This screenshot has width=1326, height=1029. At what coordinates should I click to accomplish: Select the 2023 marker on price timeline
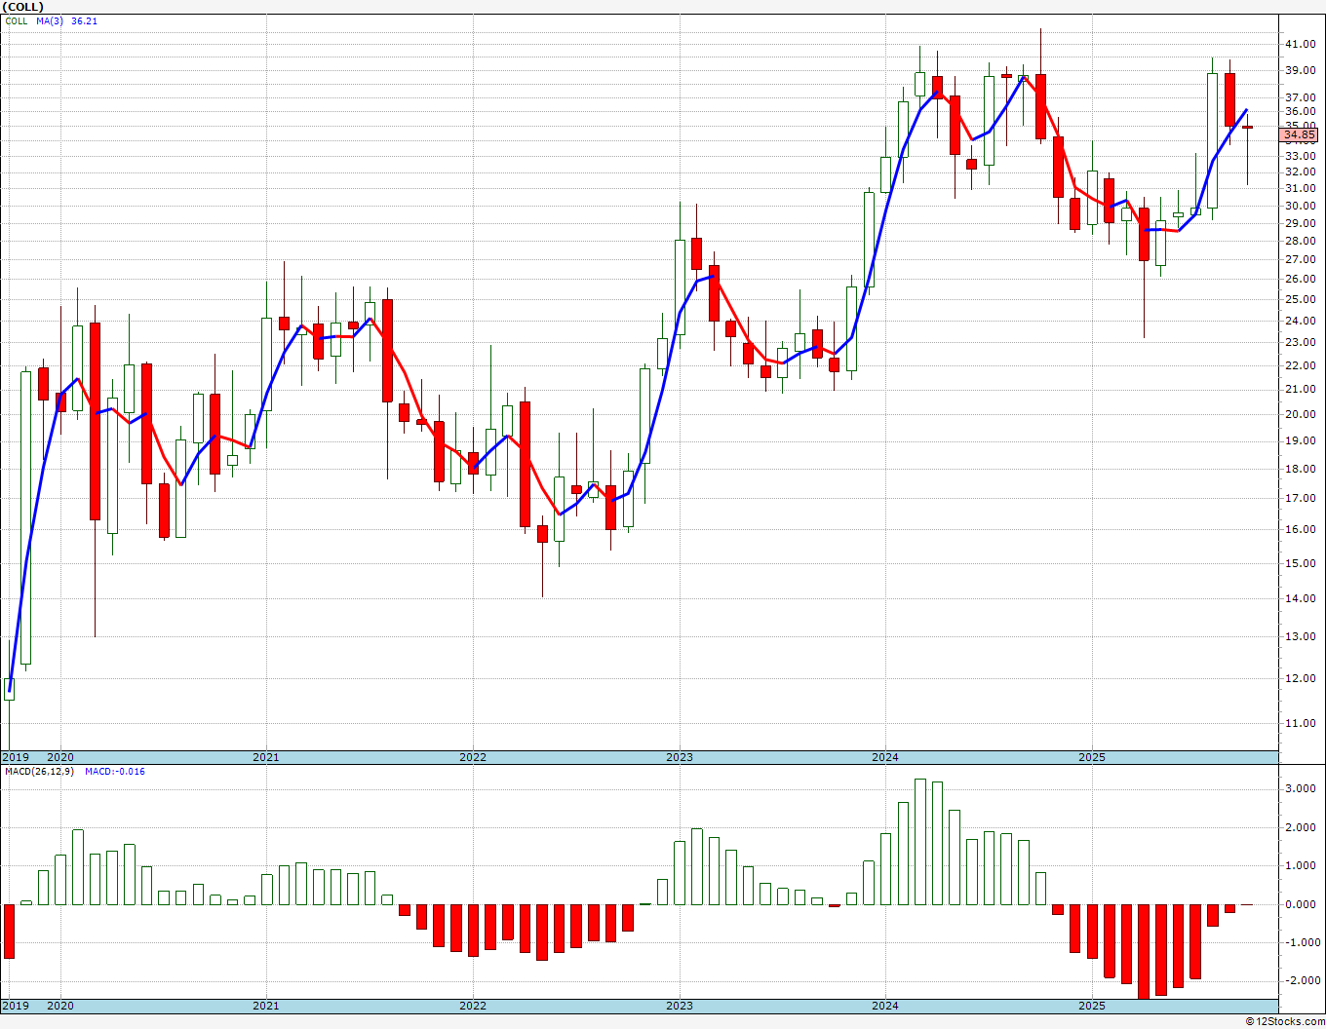[680, 757]
